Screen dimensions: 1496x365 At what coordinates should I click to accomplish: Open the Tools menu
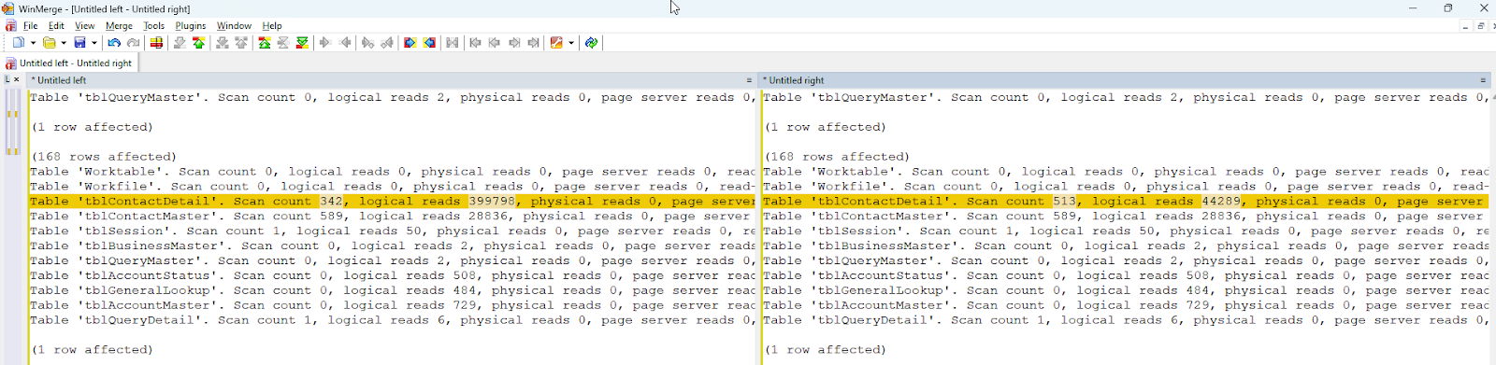click(153, 26)
